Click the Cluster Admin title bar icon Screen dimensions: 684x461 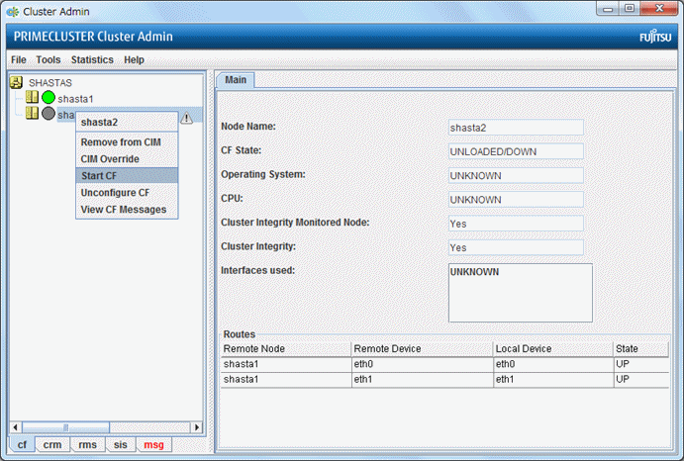tap(12, 11)
